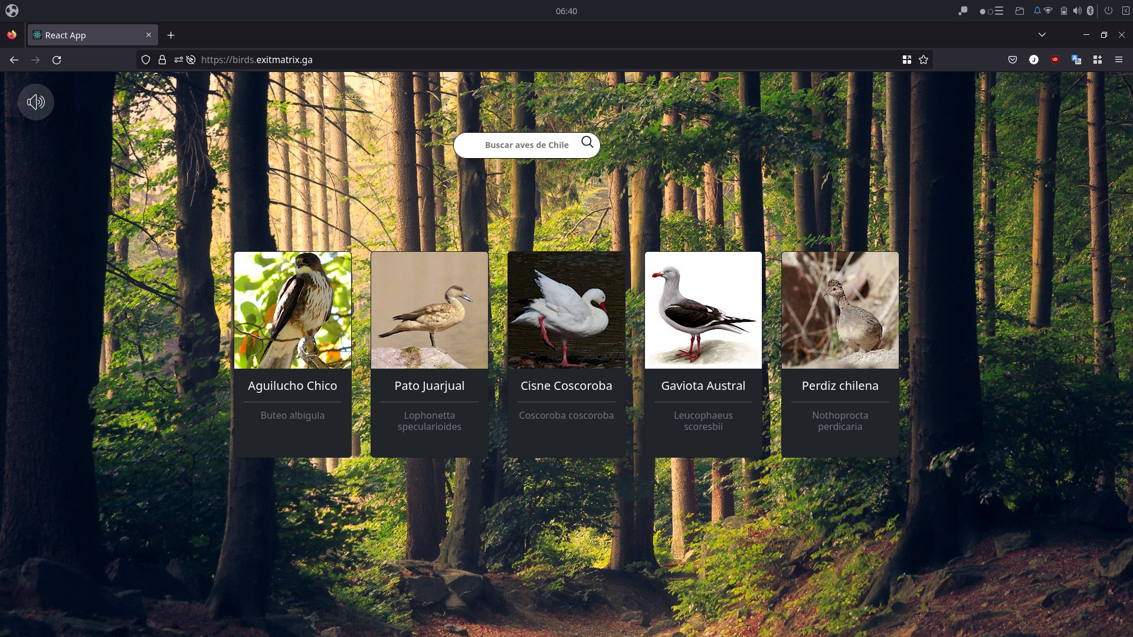The height and width of the screenshot is (637, 1133).
Task: Open the Cisne Coscoroba bird photo
Action: (x=566, y=310)
